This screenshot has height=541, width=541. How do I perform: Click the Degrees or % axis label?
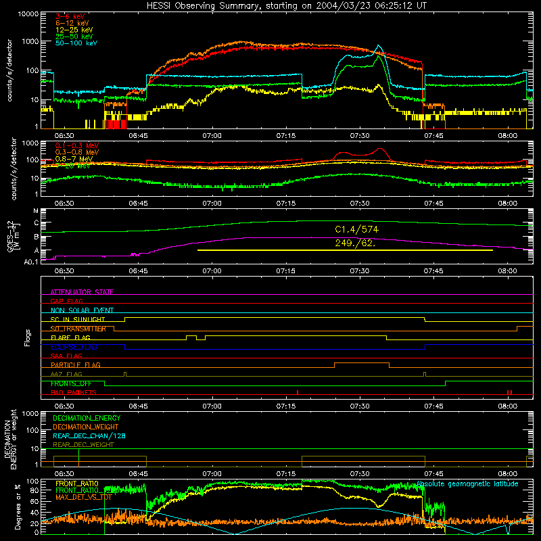(x=18, y=507)
